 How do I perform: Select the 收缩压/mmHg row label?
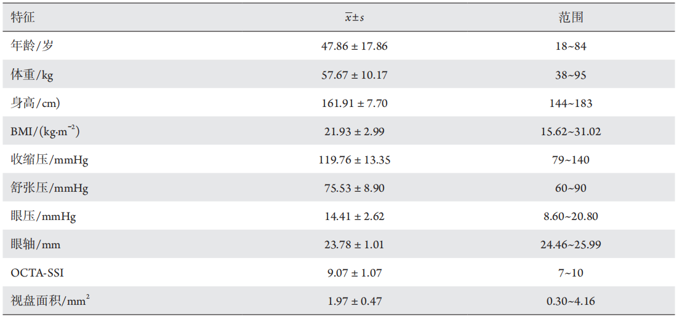50,160
